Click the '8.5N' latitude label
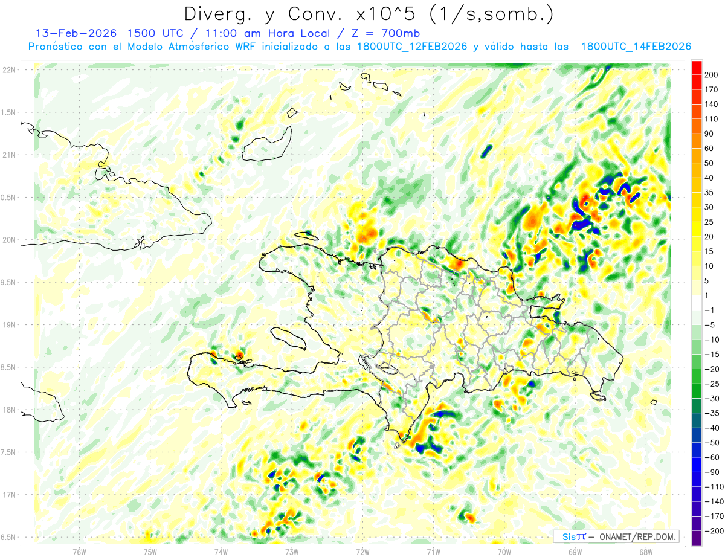Image resolution: width=725 pixels, height=560 pixels. pyautogui.click(x=9, y=367)
